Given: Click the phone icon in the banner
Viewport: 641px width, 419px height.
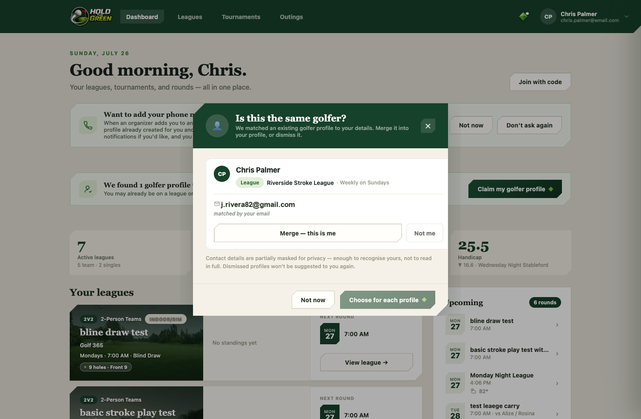Looking at the screenshot, I should 88,125.
